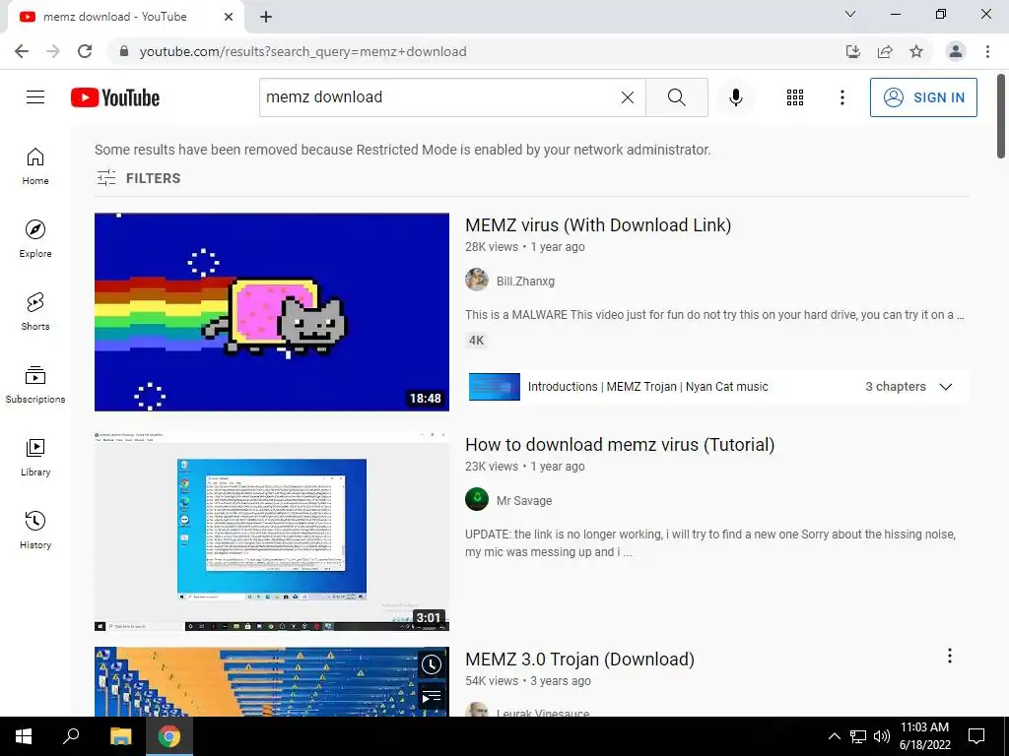Screen dimensions: 1009x756
Task: Close the memz download YouTube tab
Action: tap(229, 17)
